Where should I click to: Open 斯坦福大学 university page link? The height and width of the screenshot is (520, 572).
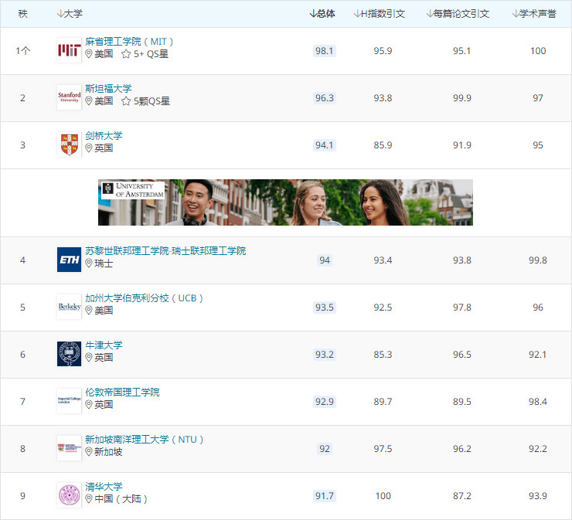pos(108,89)
